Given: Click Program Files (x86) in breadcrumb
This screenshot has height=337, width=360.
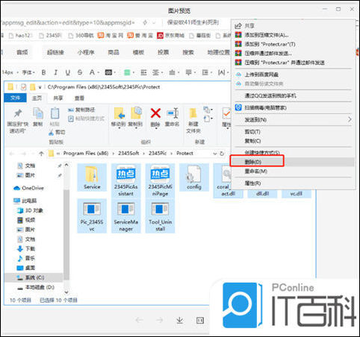Looking at the screenshot, I should (86, 154).
